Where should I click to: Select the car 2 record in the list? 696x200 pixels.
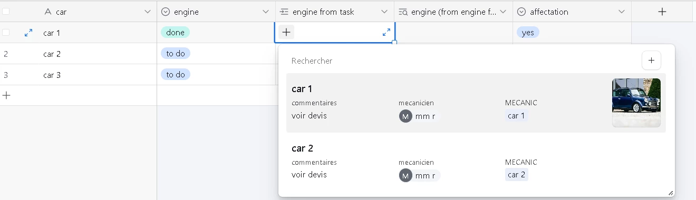(x=476, y=162)
